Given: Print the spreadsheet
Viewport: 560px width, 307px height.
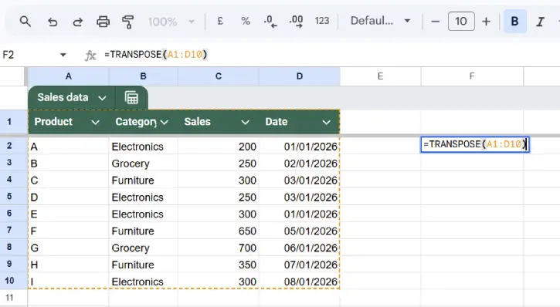Looking at the screenshot, I should pyautogui.click(x=104, y=22).
